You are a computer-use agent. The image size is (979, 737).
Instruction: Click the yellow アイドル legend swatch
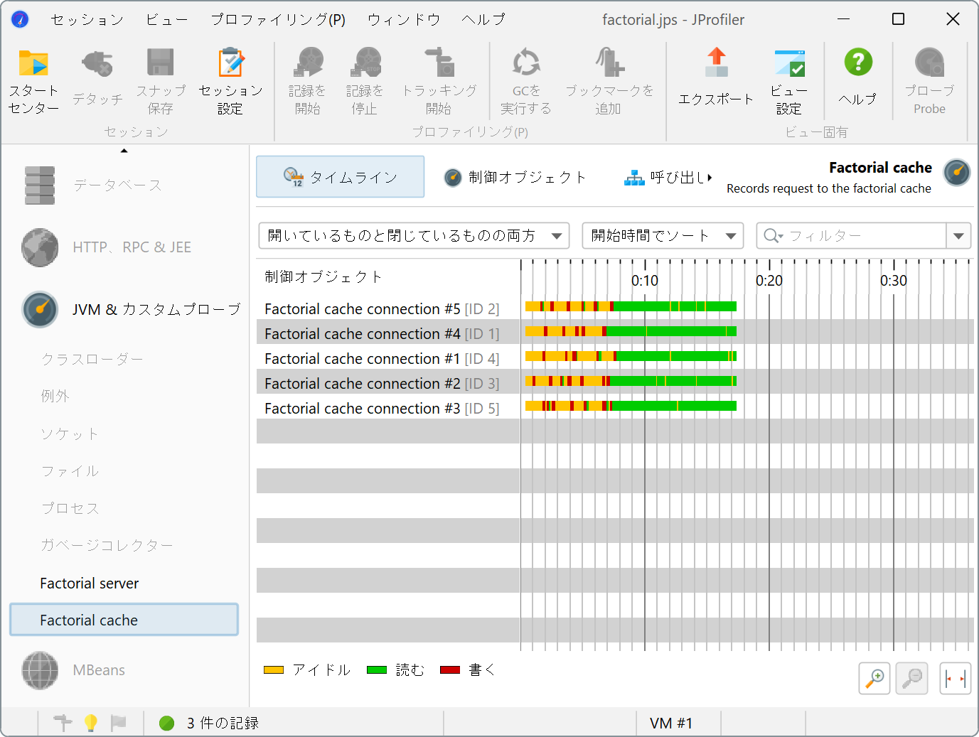[274, 670]
